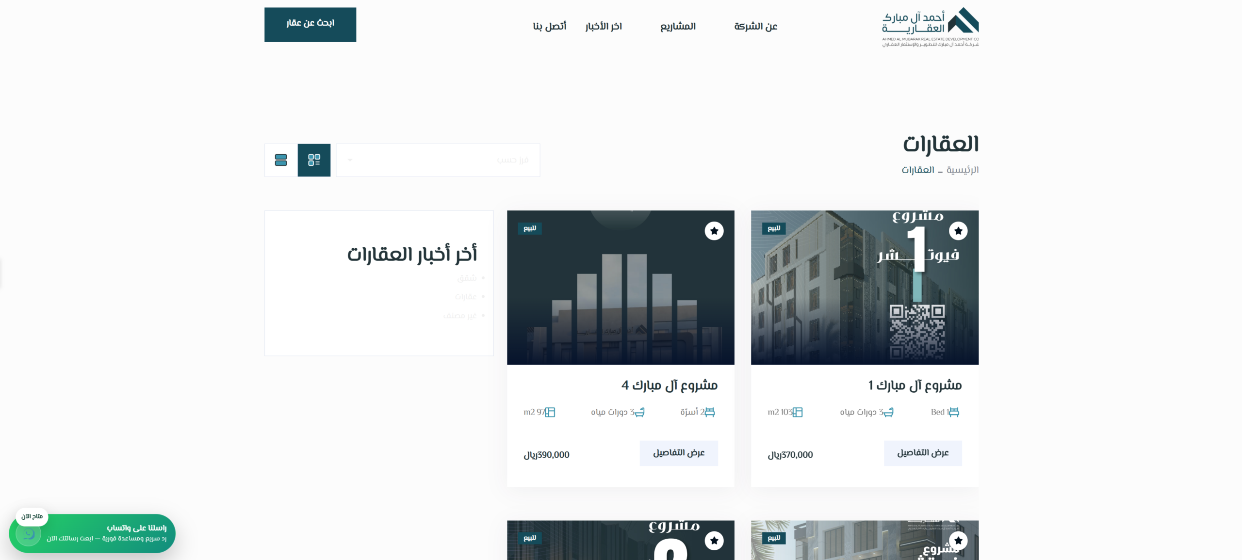Click the sort dropdown arrow
The height and width of the screenshot is (560, 1242).
pos(350,160)
